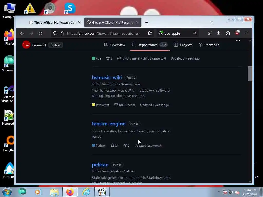This screenshot has width=263, height=197.
Task: Bookmark this page with the star icon
Action: point(150,33)
